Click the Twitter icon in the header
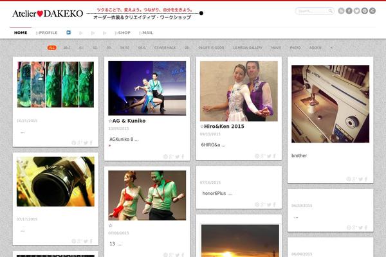The width and height of the screenshot is (386, 257). [x=356, y=11]
